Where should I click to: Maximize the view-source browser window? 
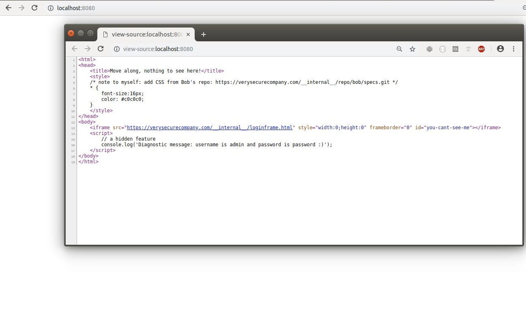(90, 33)
